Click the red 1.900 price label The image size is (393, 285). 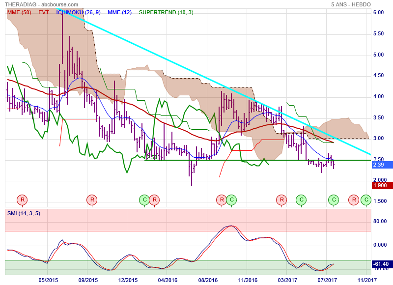(379, 185)
